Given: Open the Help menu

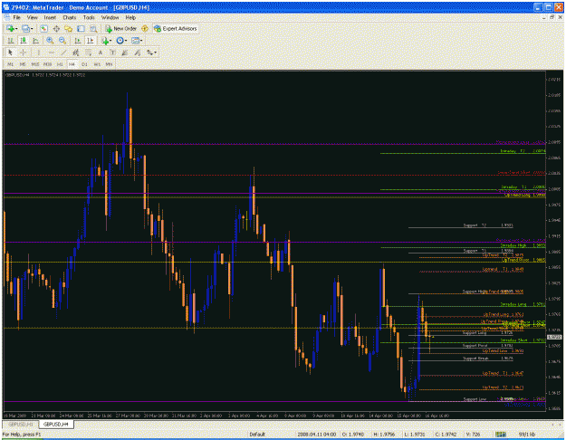Looking at the screenshot, I should click(x=130, y=17).
